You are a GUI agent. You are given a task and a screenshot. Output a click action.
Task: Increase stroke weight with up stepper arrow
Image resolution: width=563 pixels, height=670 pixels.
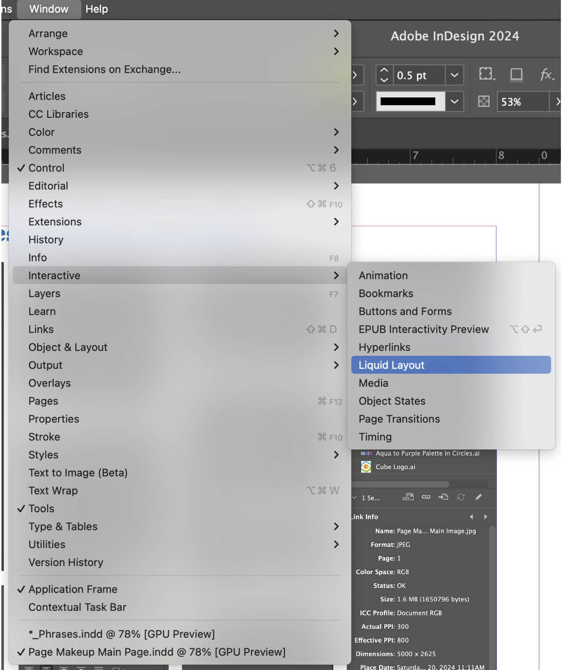pyautogui.click(x=384, y=70)
